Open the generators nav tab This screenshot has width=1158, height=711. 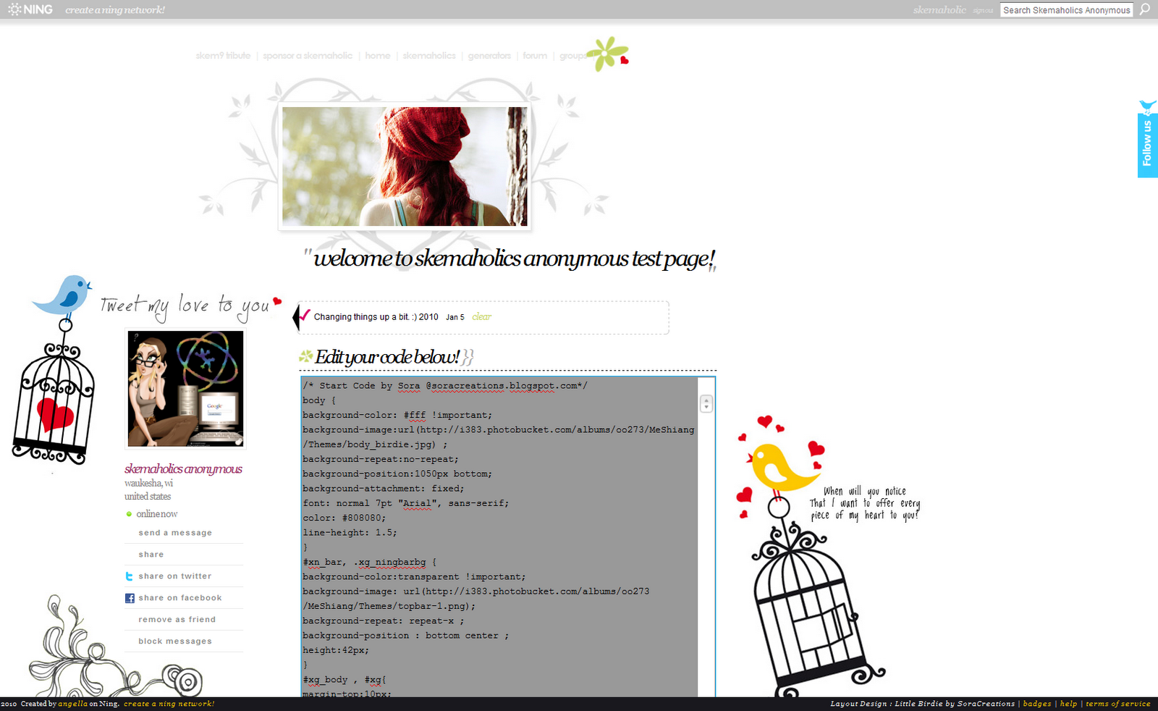click(489, 56)
